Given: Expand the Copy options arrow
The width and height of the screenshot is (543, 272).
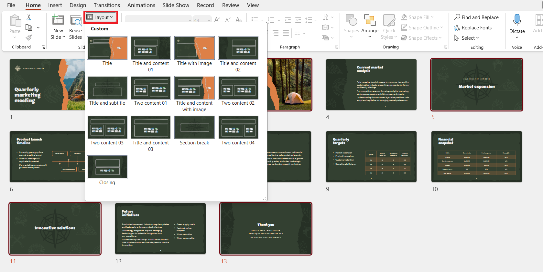Looking at the screenshot, I should pos(38,28).
